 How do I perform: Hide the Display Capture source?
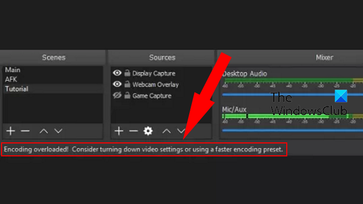tap(117, 73)
